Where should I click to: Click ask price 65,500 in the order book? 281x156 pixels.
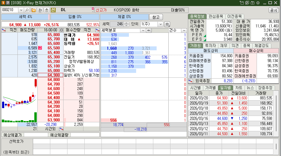(x=54, y=48)
